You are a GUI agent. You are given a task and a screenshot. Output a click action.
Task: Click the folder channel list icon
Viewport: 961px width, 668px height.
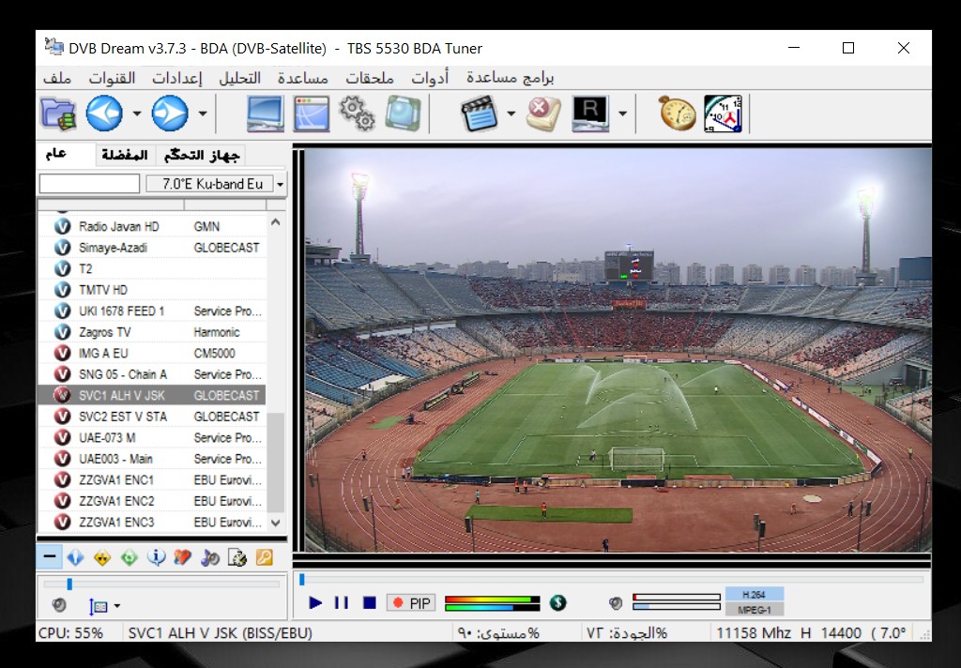[58, 114]
